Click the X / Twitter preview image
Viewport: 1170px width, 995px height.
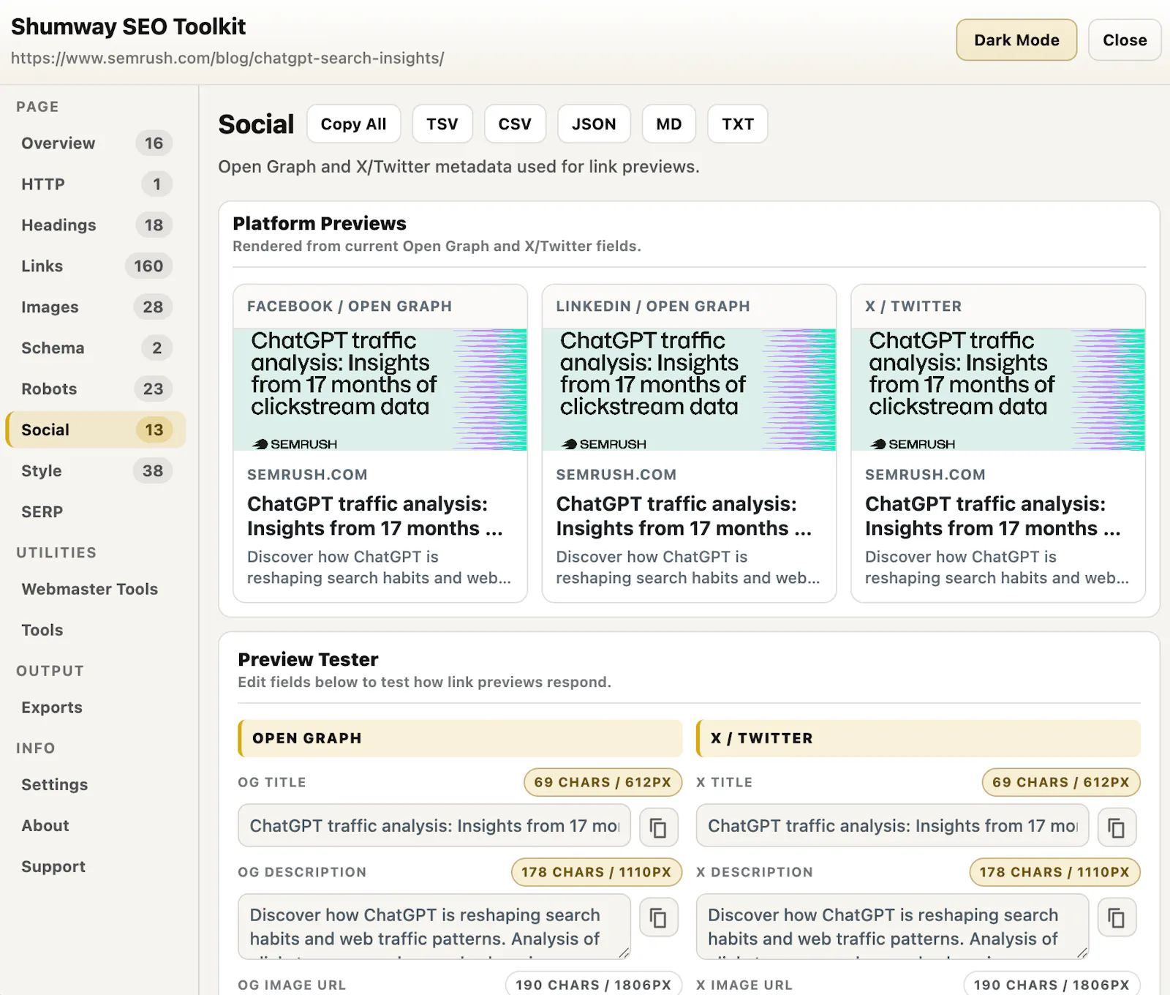tap(998, 389)
